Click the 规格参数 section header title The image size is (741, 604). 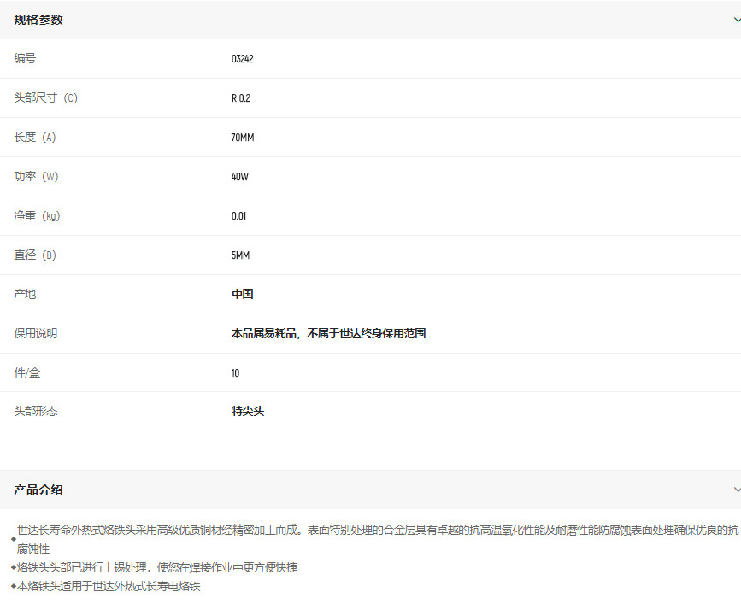coord(38,20)
